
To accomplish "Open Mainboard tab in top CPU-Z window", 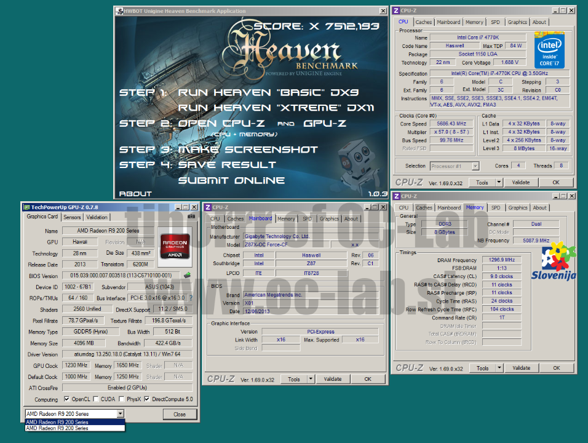I will (x=448, y=22).
